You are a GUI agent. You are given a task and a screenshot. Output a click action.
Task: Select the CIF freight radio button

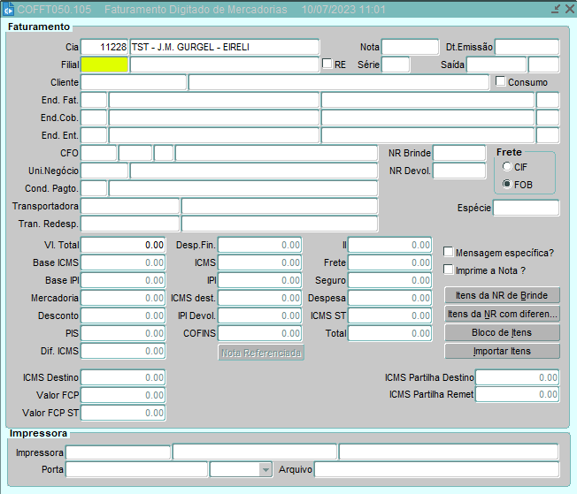pos(507,167)
